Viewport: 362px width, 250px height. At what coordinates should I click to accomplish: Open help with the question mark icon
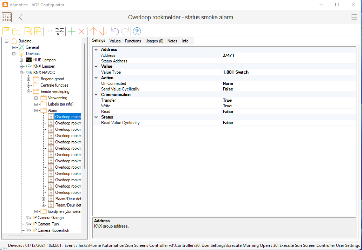[x=137, y=31]
